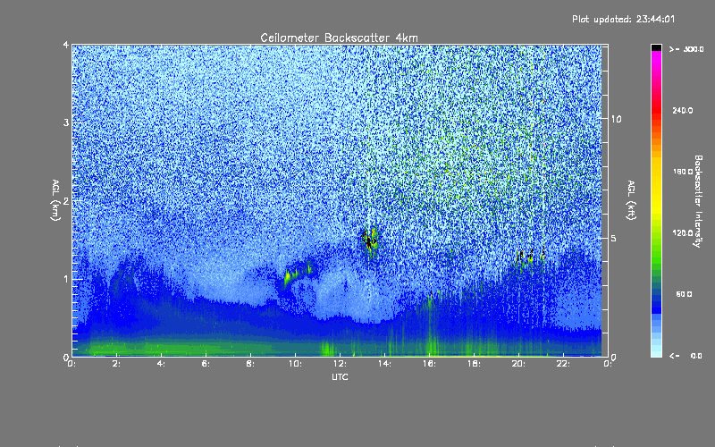Click the '120.0' colorbar value
The height and width of the screenshot is (447, 715).
[x=683, y=233]
